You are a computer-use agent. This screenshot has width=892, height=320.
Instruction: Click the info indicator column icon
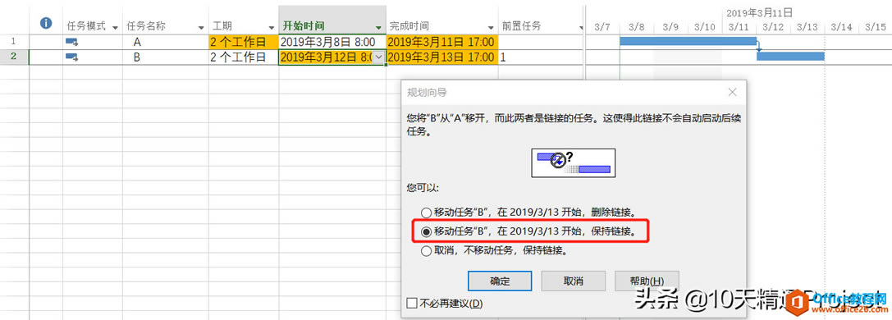[46, 23]
